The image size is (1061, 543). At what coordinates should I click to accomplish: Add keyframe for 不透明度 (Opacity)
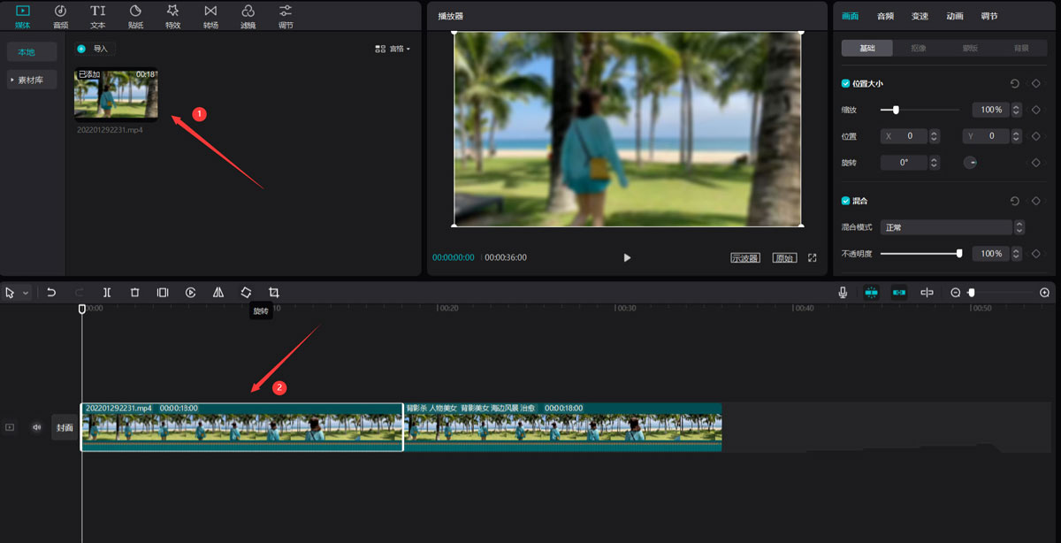1035,254
